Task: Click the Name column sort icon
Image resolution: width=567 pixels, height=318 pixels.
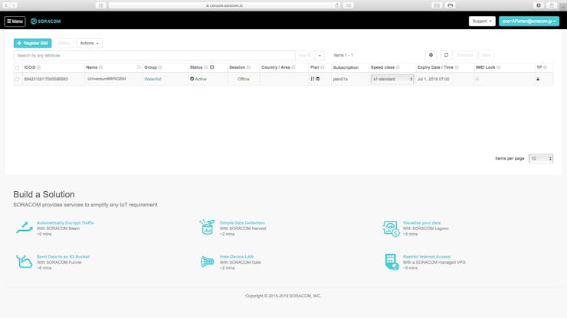Action: [139, 67]
